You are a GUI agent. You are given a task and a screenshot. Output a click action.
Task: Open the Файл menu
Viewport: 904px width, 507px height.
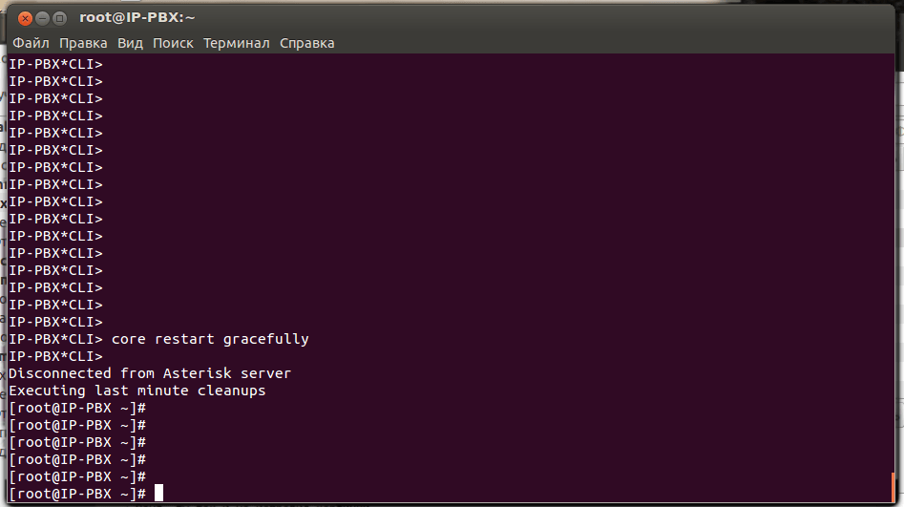[31, 43]
